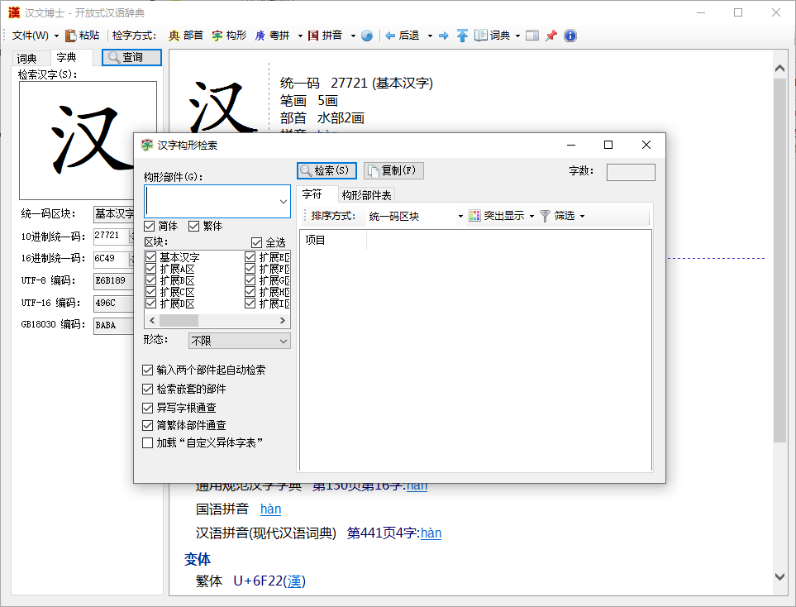Open the 筛选 filter dropdown
796x607 pixels.
pyautogui.click(x=582, y=217)
